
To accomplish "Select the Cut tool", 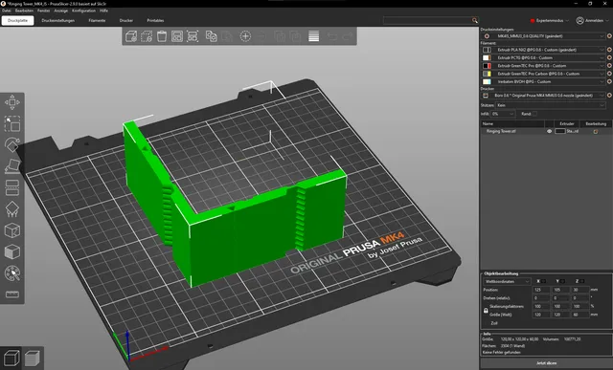I will (x=12, y=187).
